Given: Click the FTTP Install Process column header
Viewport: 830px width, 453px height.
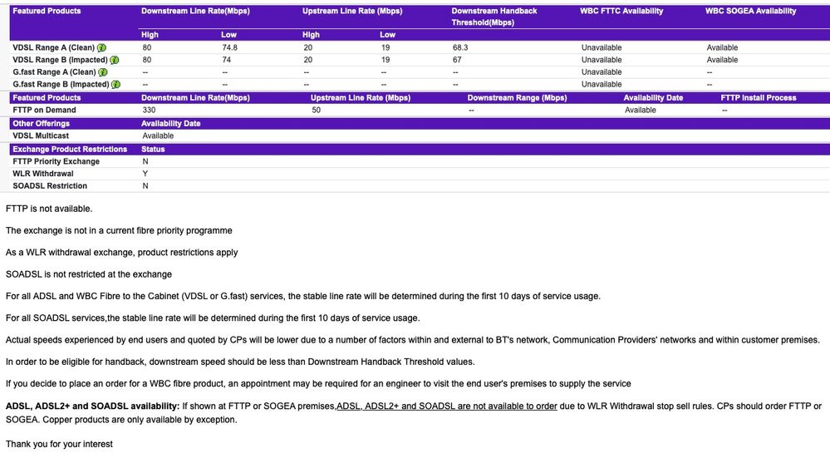Looking at the screenshot, I should coord(758,98).
